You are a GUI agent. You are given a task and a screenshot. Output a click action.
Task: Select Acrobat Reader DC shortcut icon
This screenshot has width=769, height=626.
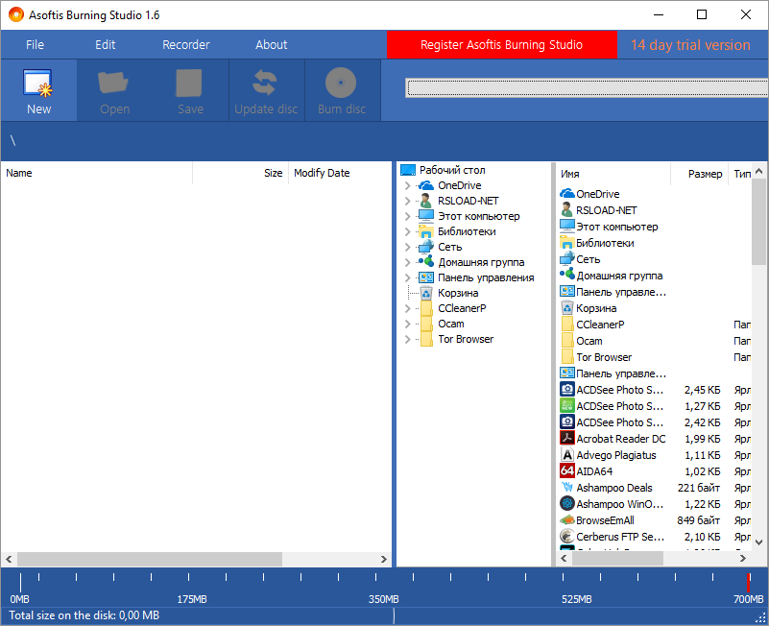coord(567,439)
